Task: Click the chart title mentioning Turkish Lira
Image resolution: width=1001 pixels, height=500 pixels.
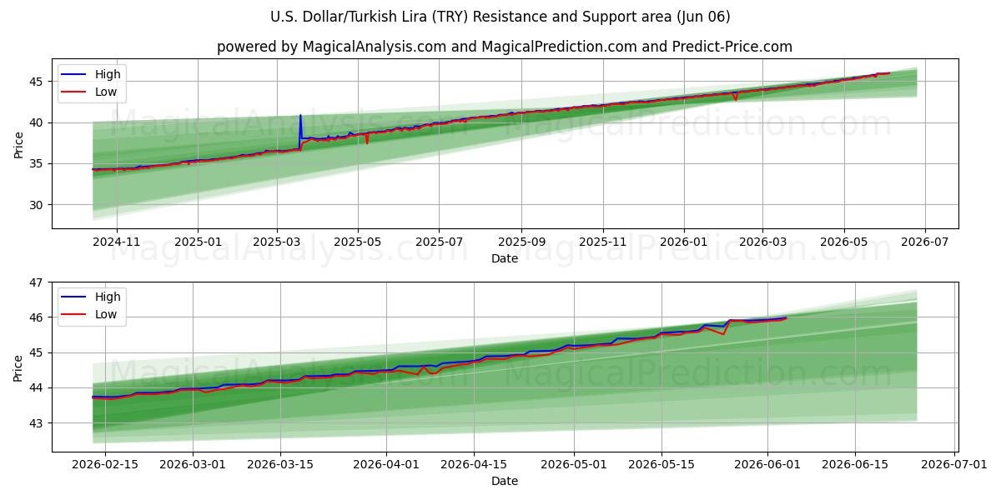Action: pos(500,17)
